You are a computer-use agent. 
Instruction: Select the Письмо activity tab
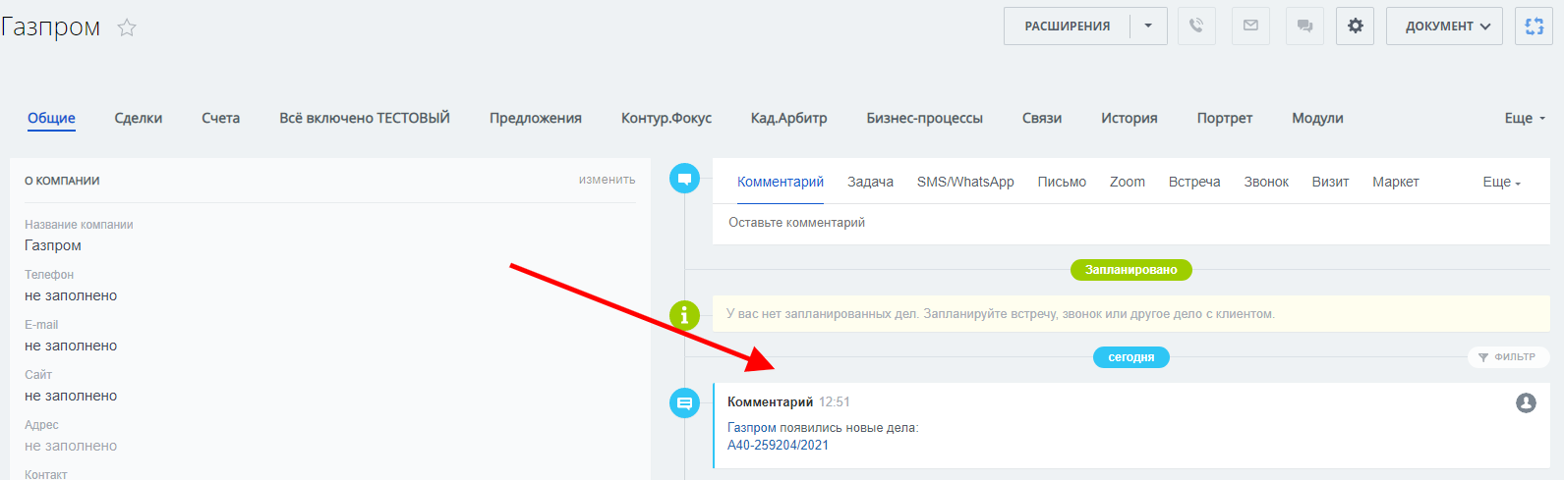1062,182
